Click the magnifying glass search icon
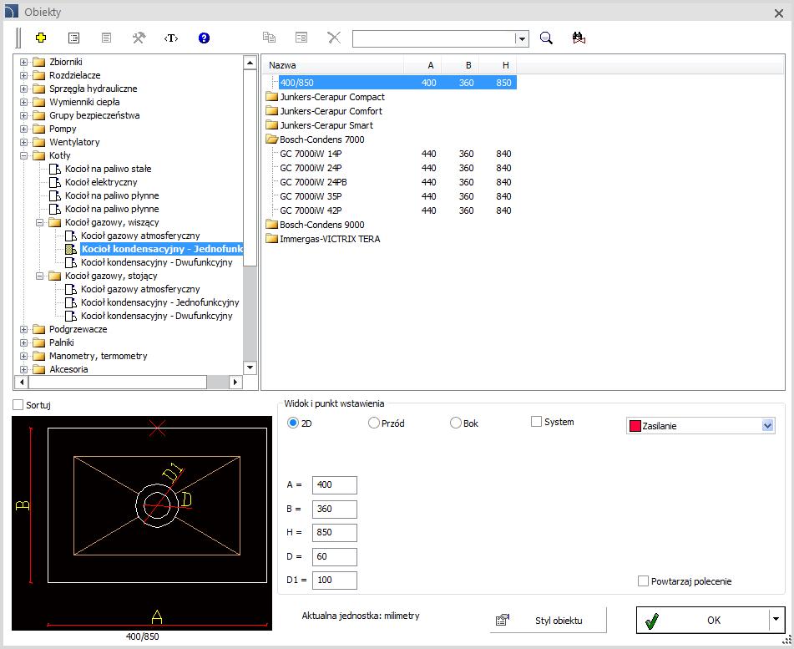The width and height of the screenshot is (794, 649). tap(546, 38)
